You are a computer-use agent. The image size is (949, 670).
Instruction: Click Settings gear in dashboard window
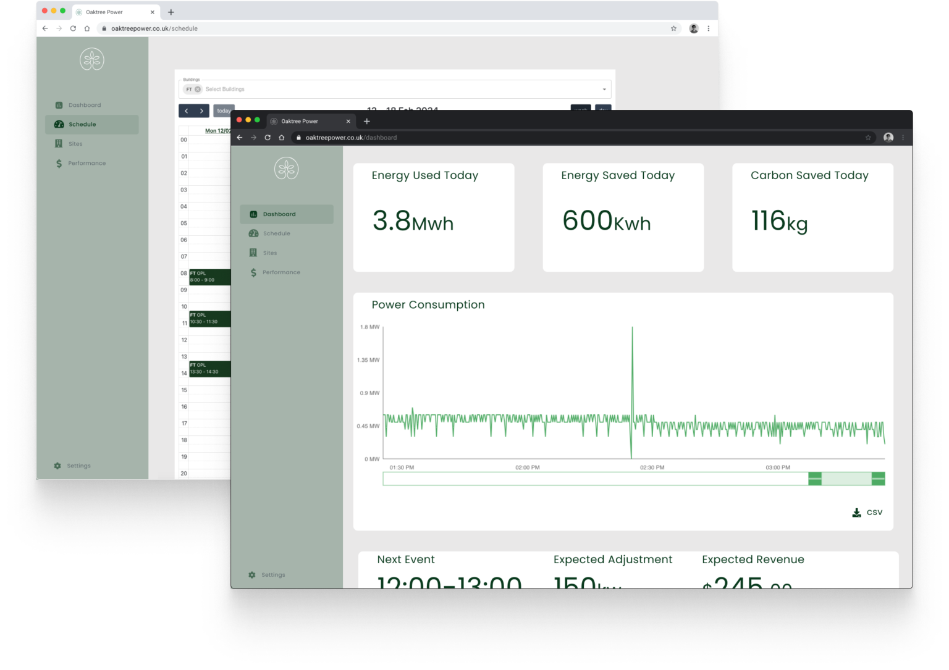click(x=252, y=575)
